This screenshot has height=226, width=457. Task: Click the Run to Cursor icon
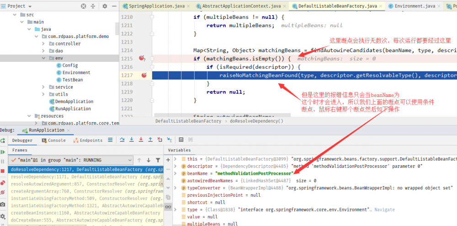pos(169,140)
